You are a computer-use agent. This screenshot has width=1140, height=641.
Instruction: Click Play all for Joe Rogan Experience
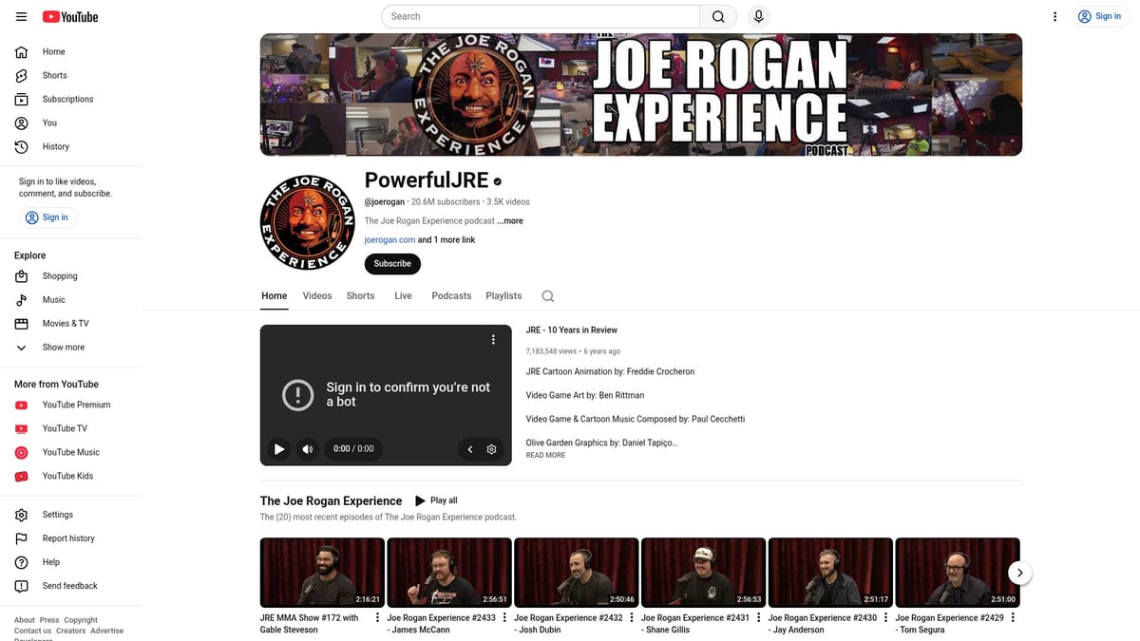click(x=436, y=500)
